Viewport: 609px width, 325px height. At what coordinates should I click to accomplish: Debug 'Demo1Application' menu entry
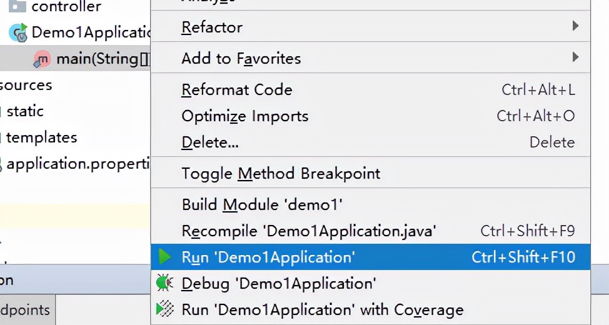(279, 283)
